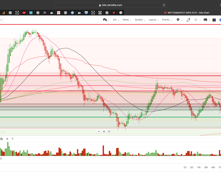The height and width of the screenshot is (172, 221).
Task: Open the Studies menu
Action: coord(140,20)
